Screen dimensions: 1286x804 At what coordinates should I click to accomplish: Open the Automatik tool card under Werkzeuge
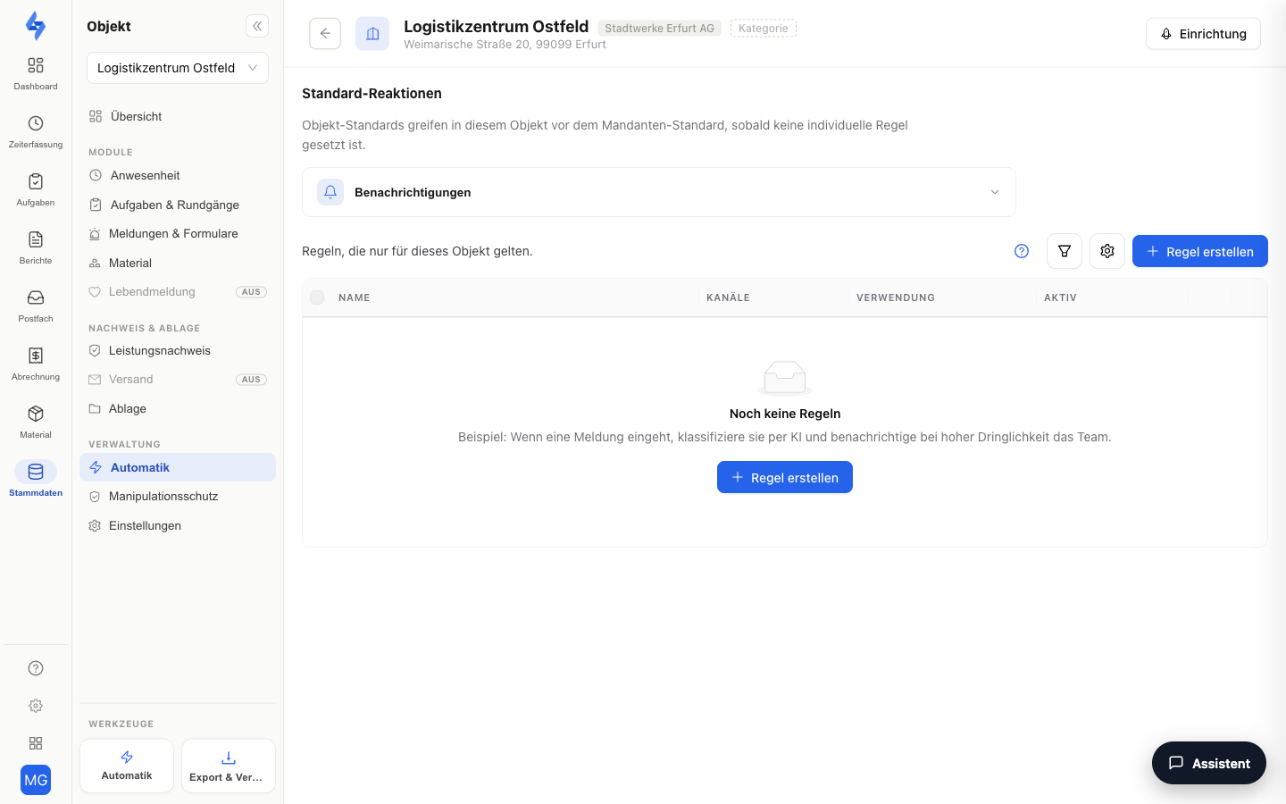[x=127, y=766]
